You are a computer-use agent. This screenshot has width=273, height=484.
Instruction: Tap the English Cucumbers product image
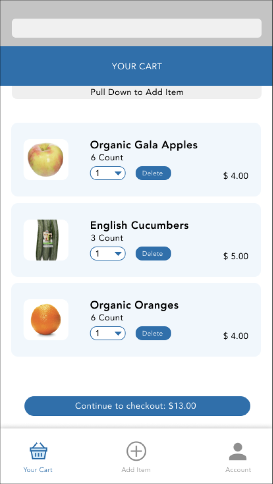pos(46,240)
